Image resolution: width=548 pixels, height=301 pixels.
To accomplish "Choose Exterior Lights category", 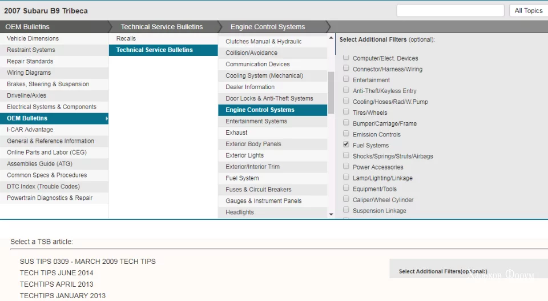I will [273, 155].
